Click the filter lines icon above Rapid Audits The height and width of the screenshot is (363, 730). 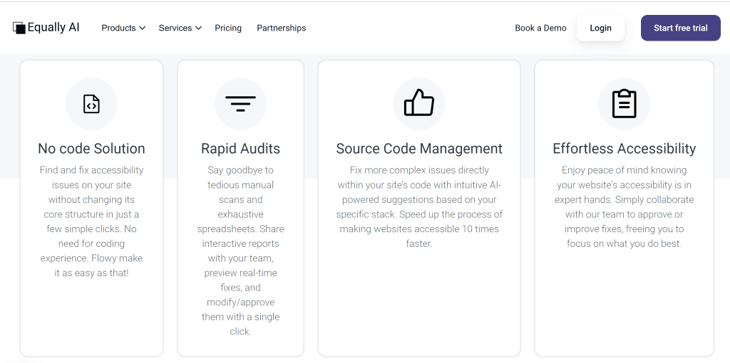coord(240,104)
